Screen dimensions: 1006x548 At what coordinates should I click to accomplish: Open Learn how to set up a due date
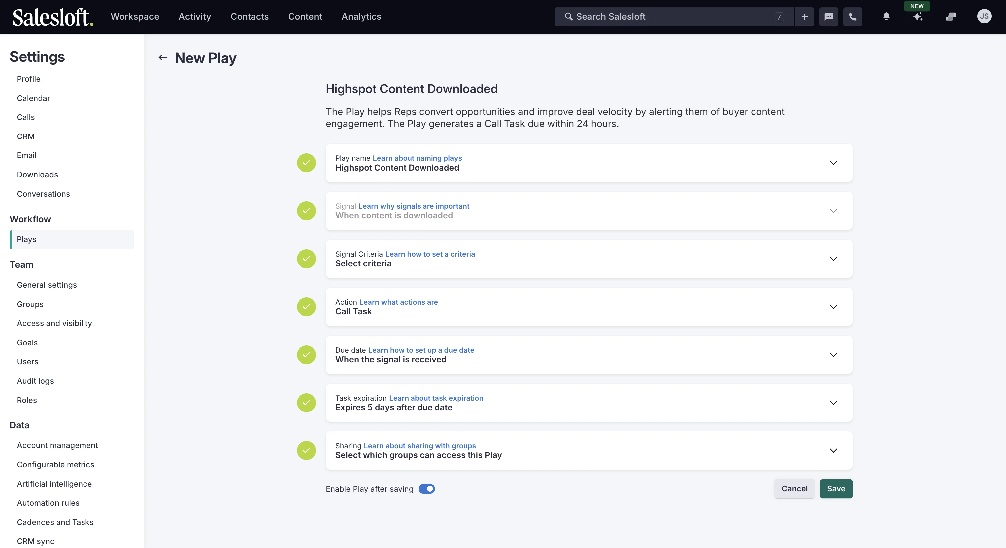(x=421, y=350)
